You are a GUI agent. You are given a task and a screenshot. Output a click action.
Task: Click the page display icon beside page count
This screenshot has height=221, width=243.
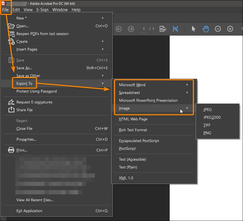click(x=163, y=29)
